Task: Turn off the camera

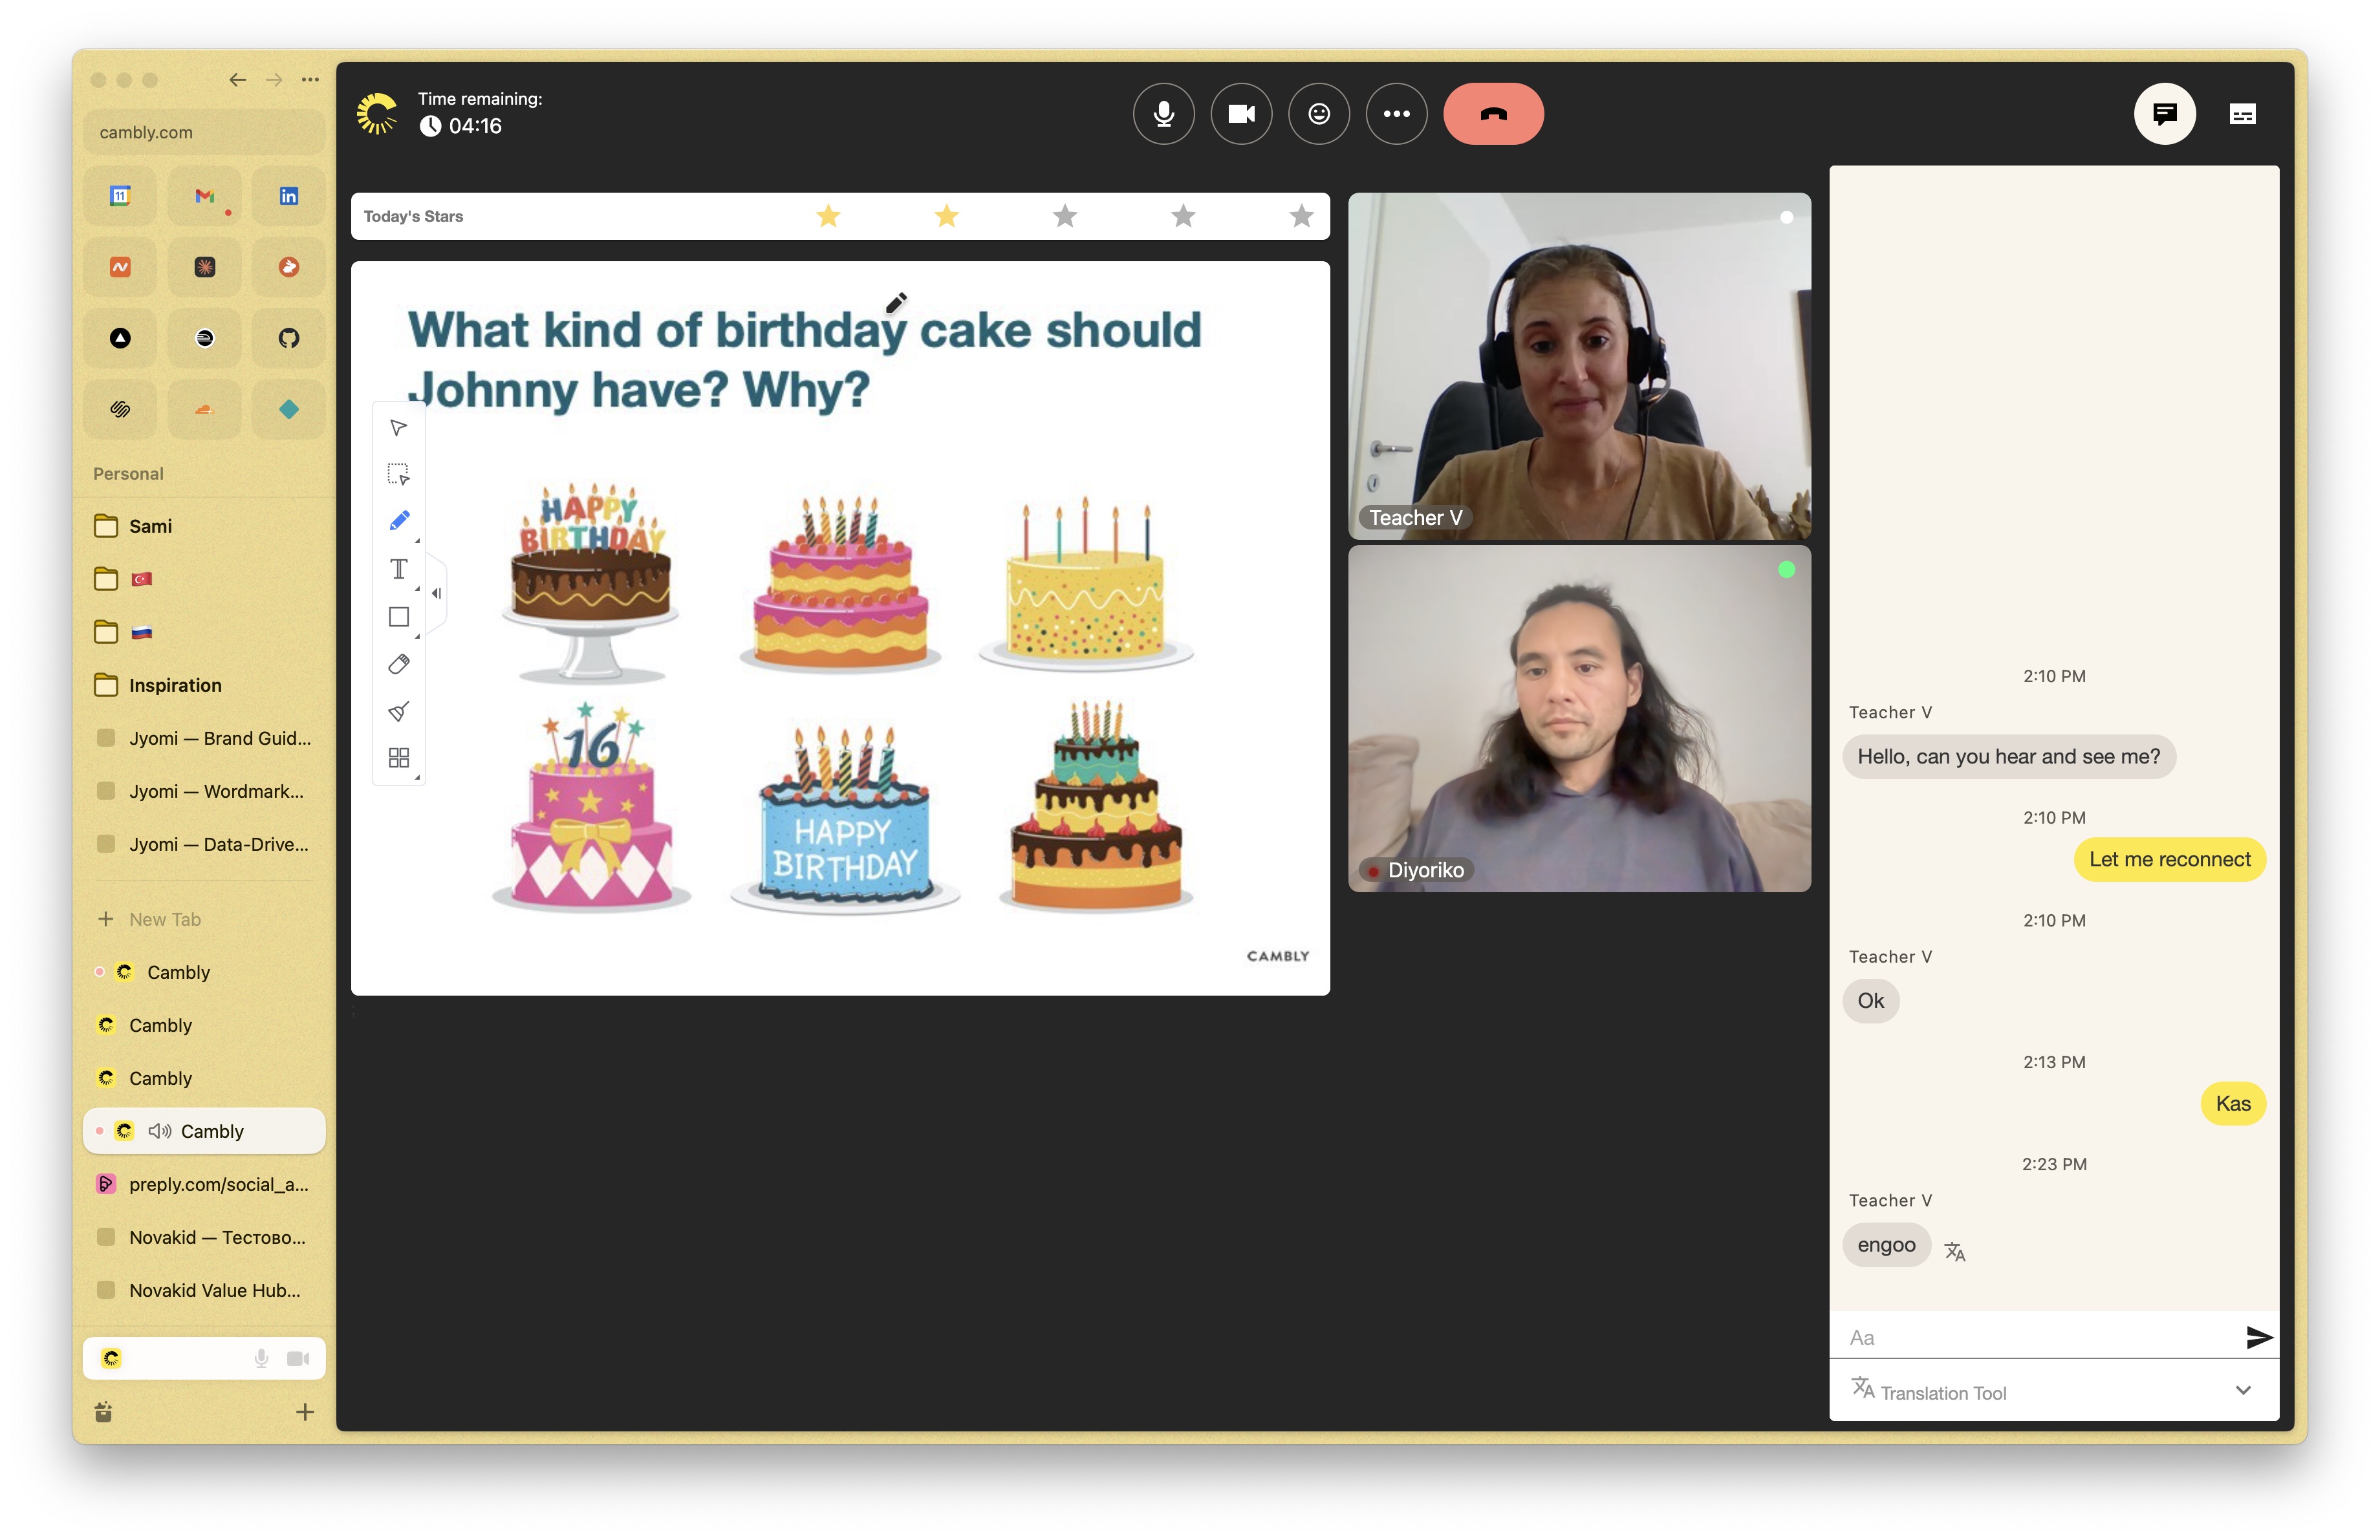Action: (x=1241, y=114)
